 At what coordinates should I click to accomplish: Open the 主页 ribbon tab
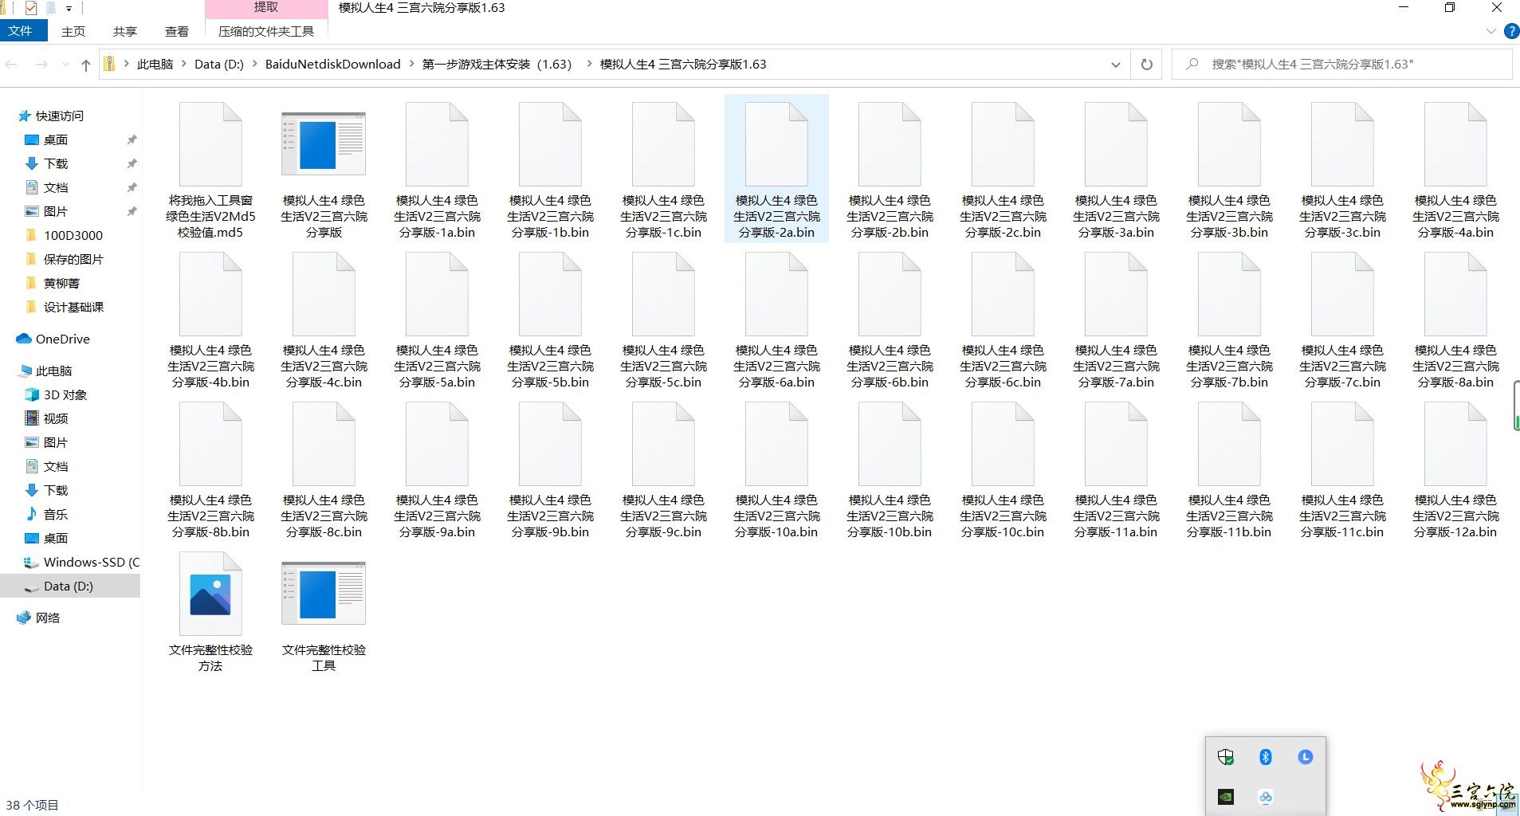(73, 31)
